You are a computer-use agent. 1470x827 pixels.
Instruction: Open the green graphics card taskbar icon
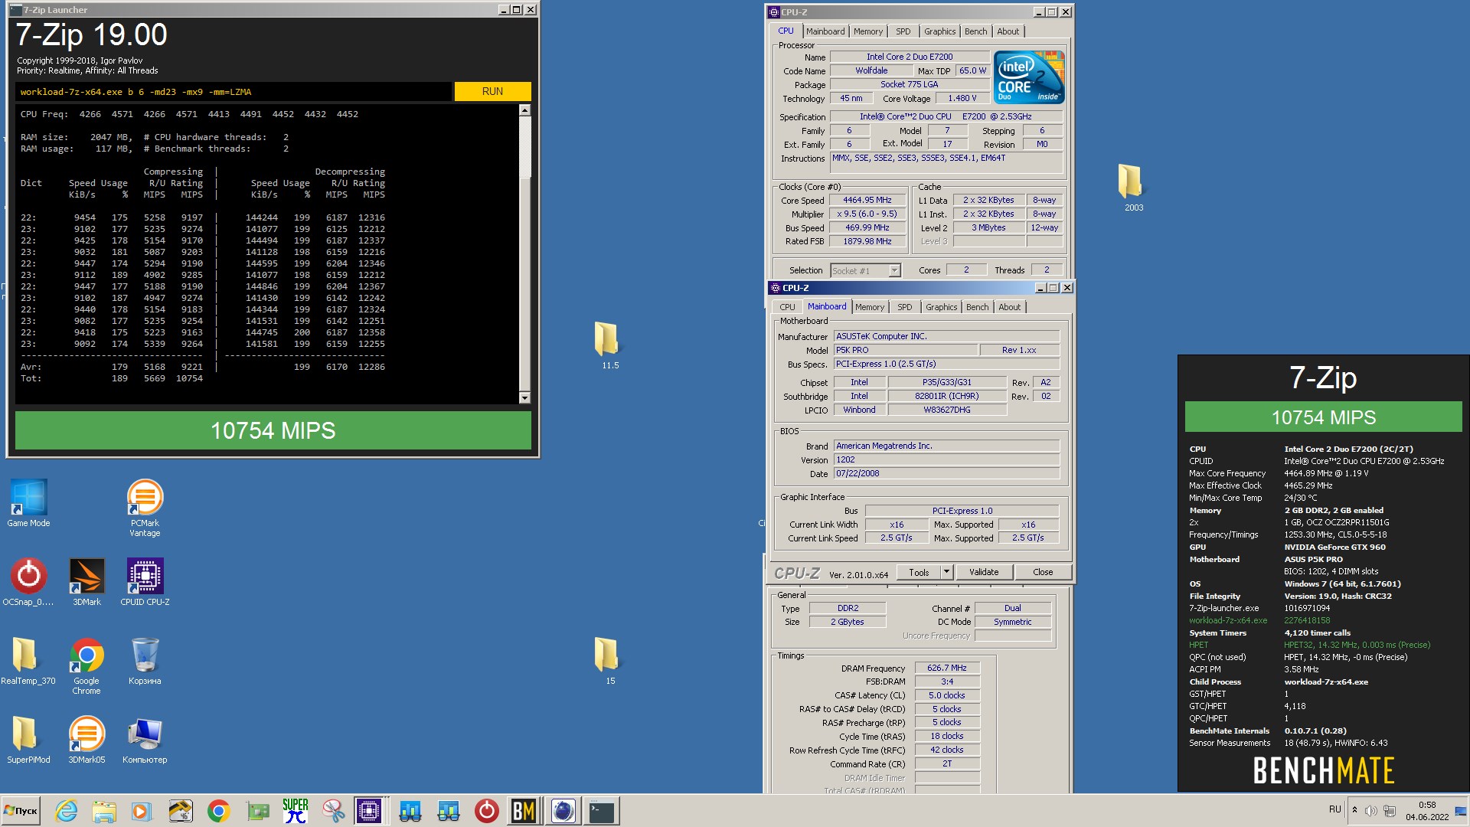pyautogui.click(x=257, y=811)
